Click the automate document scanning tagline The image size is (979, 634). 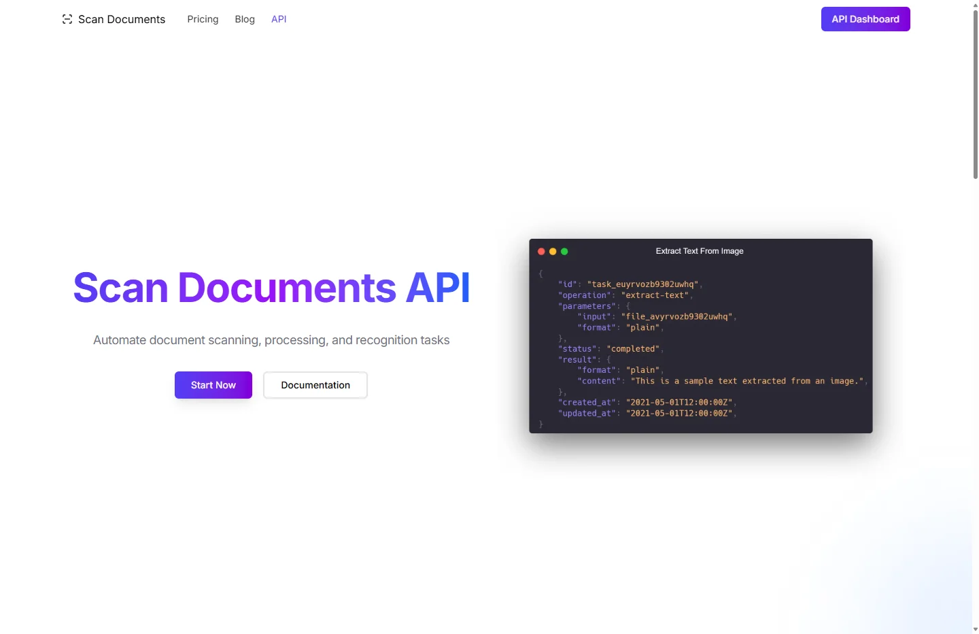pos(271,340)
